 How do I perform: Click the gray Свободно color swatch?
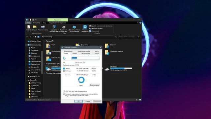(x=64, y=71)
